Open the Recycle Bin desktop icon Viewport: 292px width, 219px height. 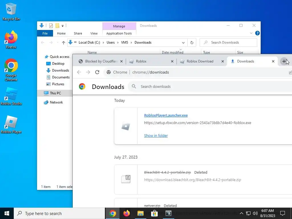pyautogui.click(x=11, y=11)
